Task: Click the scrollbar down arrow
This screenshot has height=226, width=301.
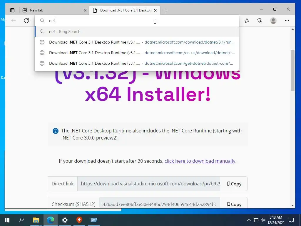Action: 292,206
